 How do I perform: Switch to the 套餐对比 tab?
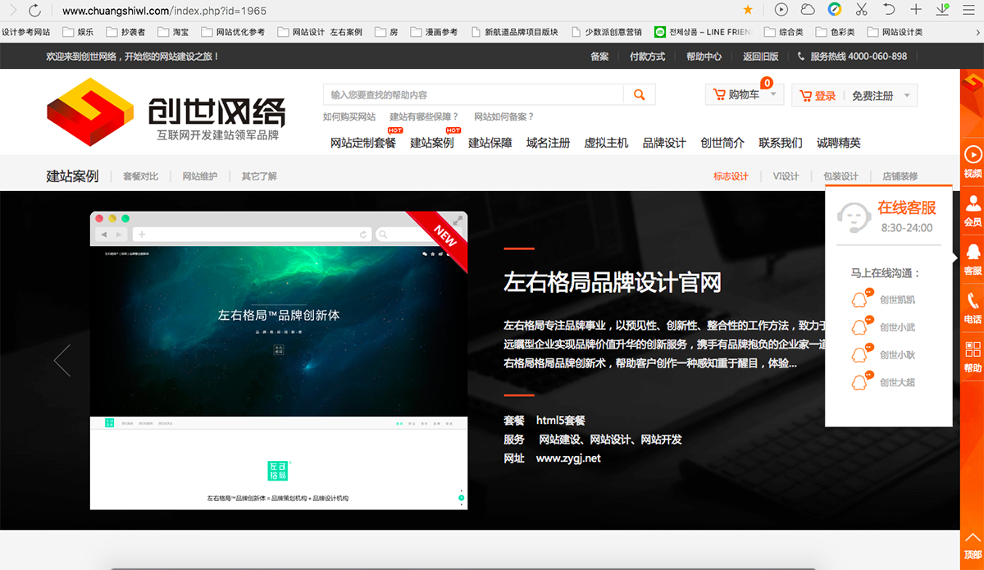coord(139,176)
